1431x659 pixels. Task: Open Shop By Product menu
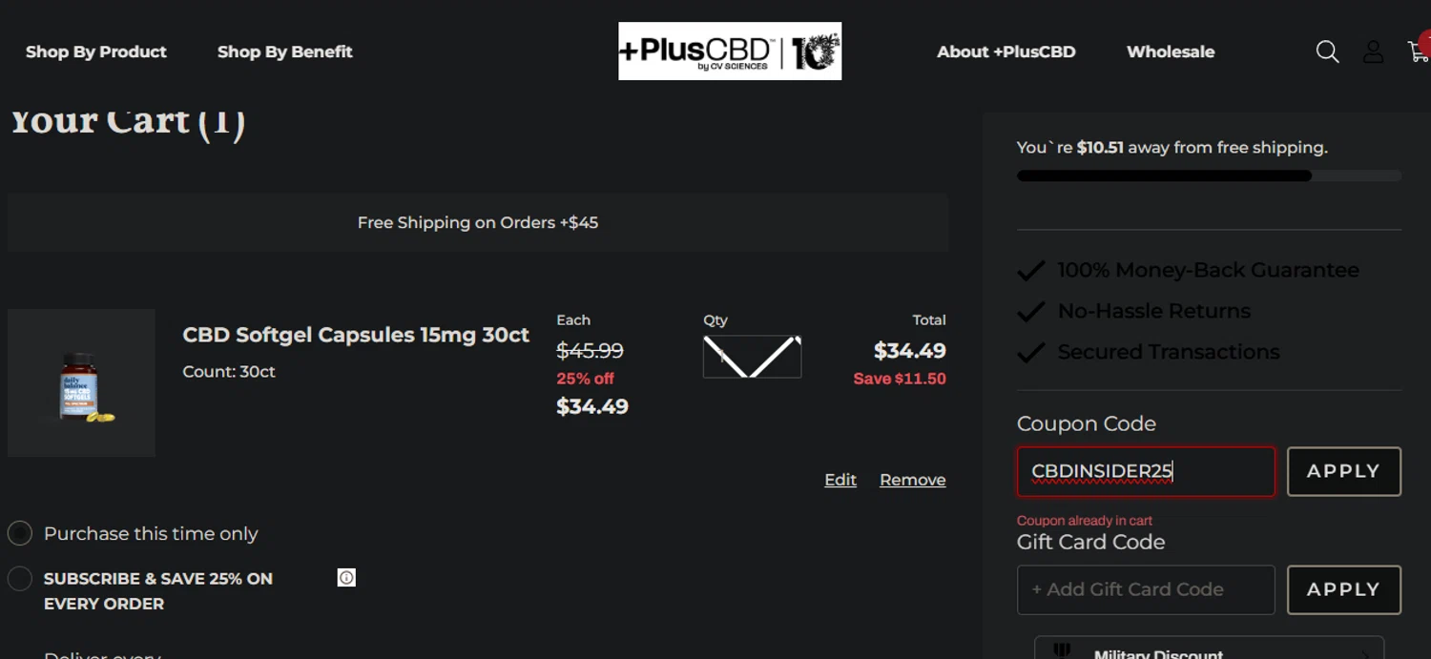pos(96,51)
